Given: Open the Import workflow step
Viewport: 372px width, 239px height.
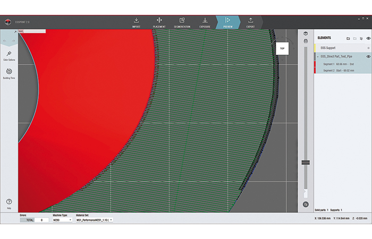Looking at the screenshot, I should coord(136,23).
